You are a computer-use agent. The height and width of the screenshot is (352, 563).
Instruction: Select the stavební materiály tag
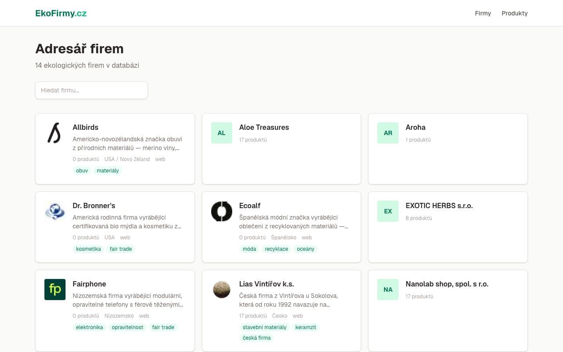pyautogui.click(x=264, y=327)
